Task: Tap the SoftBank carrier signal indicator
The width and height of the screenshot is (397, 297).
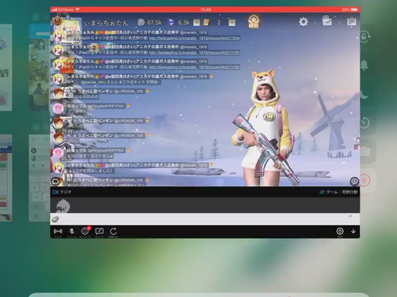Action: (x=62, y=10)
